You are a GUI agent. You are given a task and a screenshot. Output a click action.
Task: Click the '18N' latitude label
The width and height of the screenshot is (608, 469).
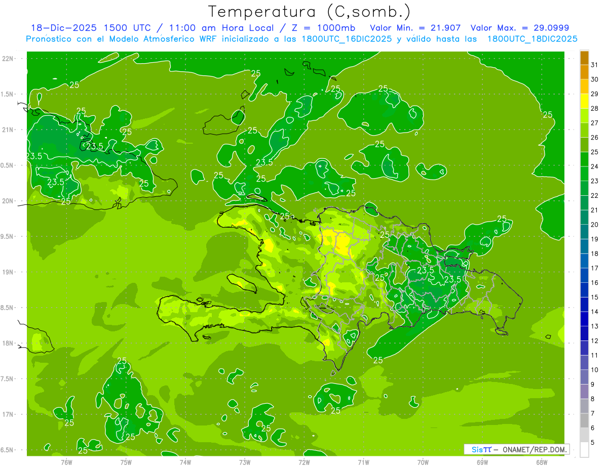(9, 343)
